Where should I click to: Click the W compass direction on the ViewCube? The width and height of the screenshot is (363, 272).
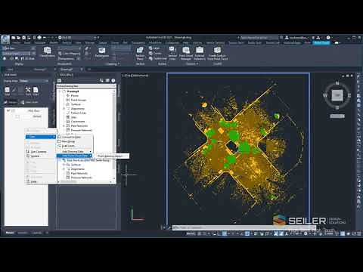coord(325,95)
